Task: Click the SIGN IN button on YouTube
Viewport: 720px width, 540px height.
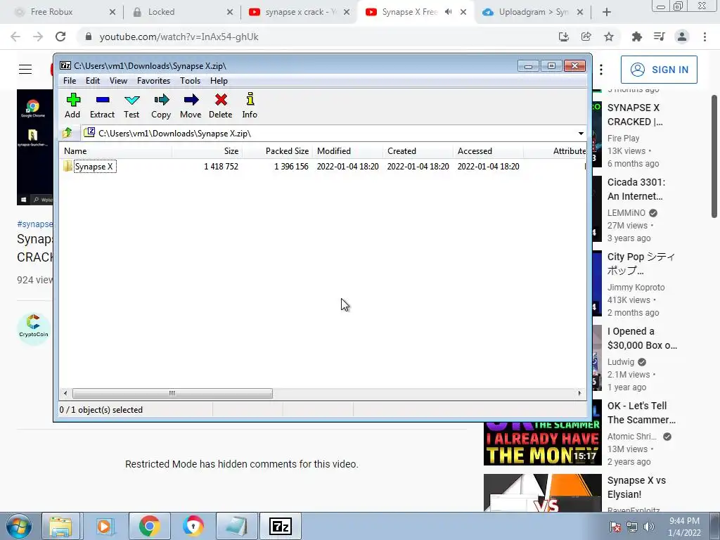Action: tap(659, 70)
